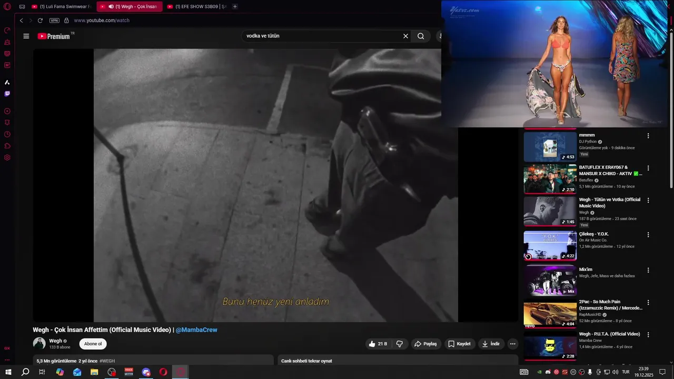The height and width of the screenshot is (379, 674).
Task: Click the DJ Python channel name
Action: pos(588,142)
